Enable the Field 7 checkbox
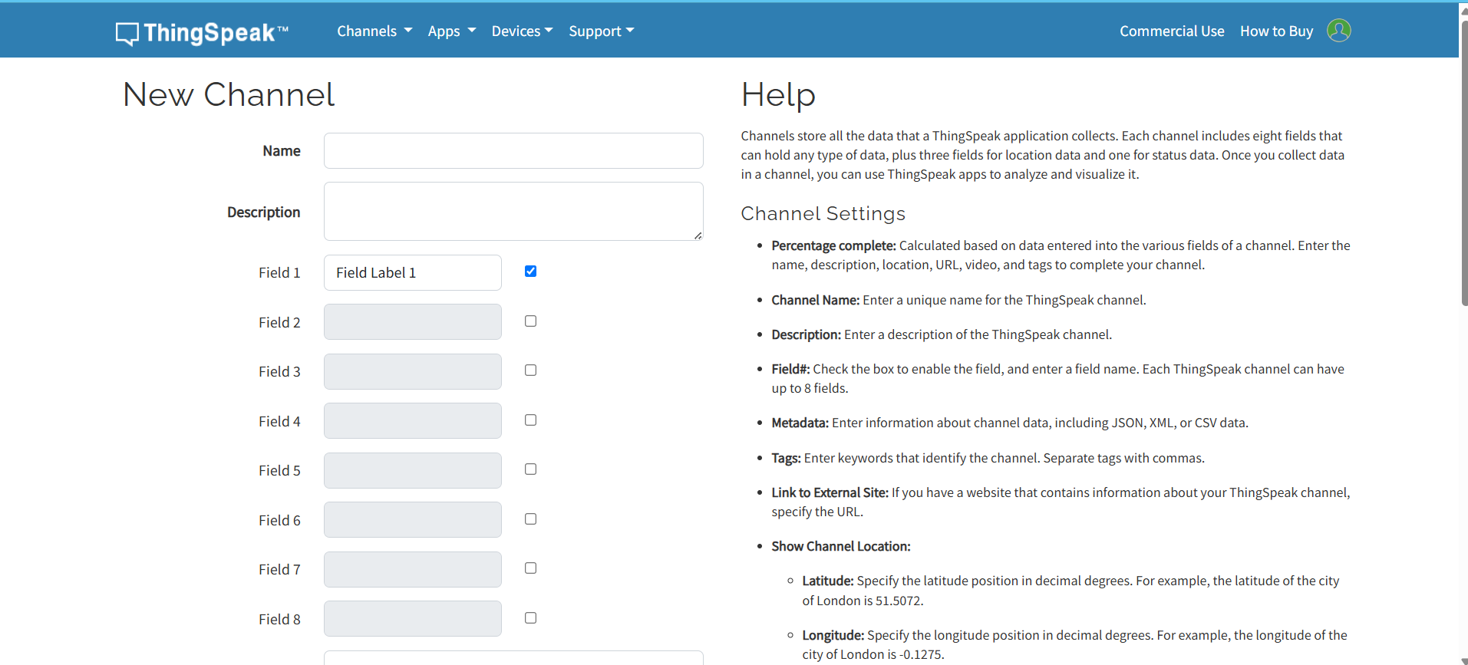Viewport: 1468px width, 665px height. tap(530, 568)
